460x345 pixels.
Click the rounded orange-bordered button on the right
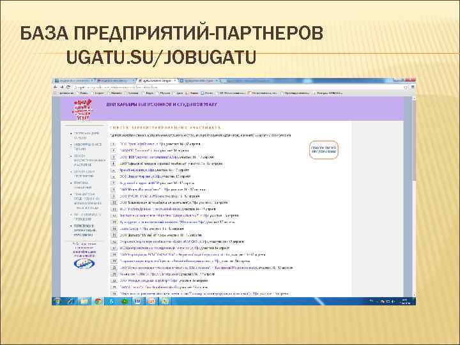click(x=323, y=150)
